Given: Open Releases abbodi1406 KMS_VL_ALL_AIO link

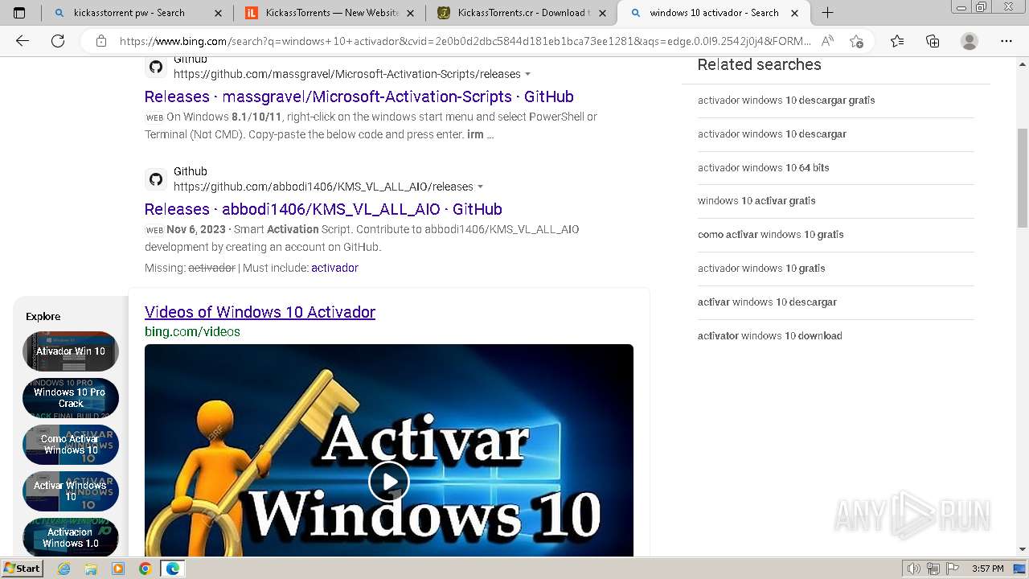Looking at the screenshot, I should [323, 209].
